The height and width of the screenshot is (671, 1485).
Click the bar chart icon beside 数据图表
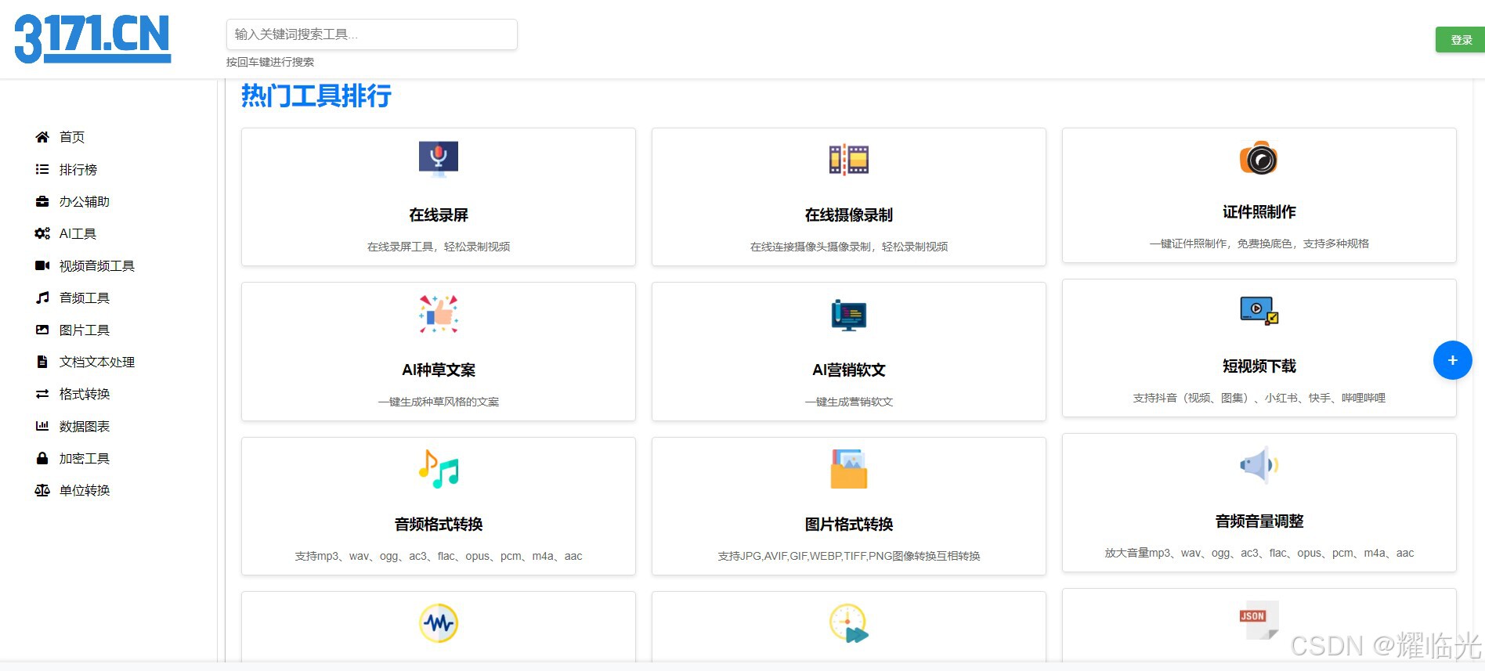42,426
